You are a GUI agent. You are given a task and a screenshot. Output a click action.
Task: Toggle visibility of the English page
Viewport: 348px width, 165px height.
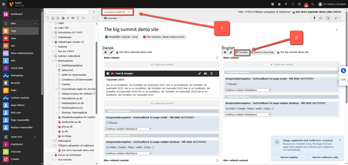point(225,52)
